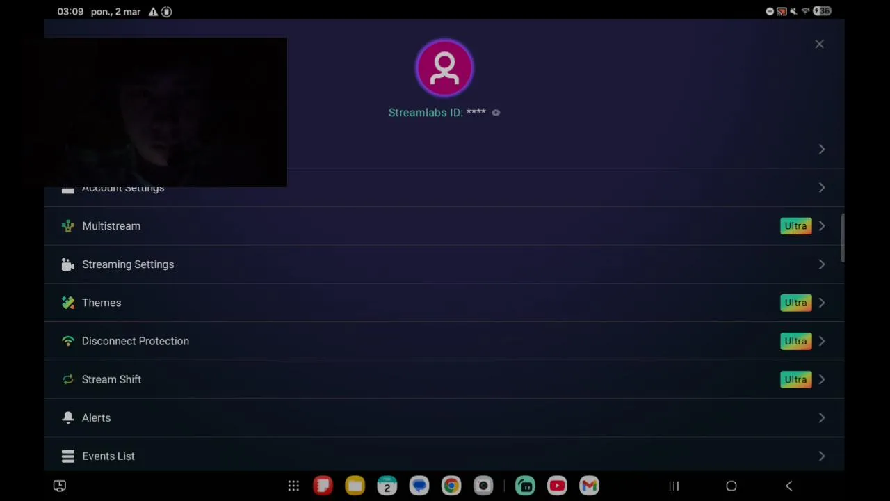
Task: Click the Ultra badge on Themes
Action: click(x=795, y=303)
